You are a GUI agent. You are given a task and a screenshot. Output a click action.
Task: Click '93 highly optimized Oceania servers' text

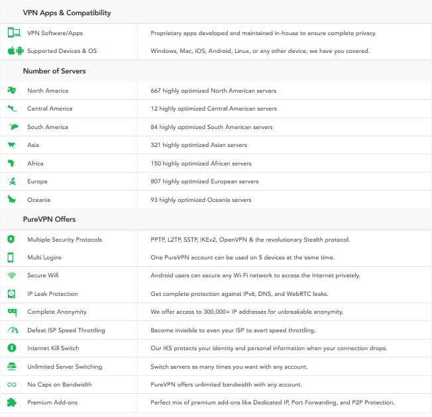point(201,200)
